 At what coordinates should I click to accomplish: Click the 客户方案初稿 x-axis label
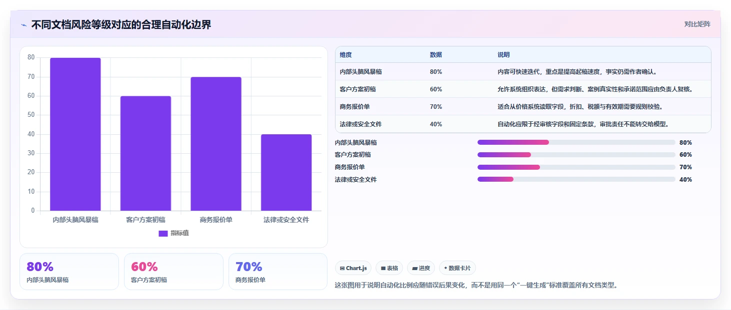pyautogui.click(x=145, y=220)
